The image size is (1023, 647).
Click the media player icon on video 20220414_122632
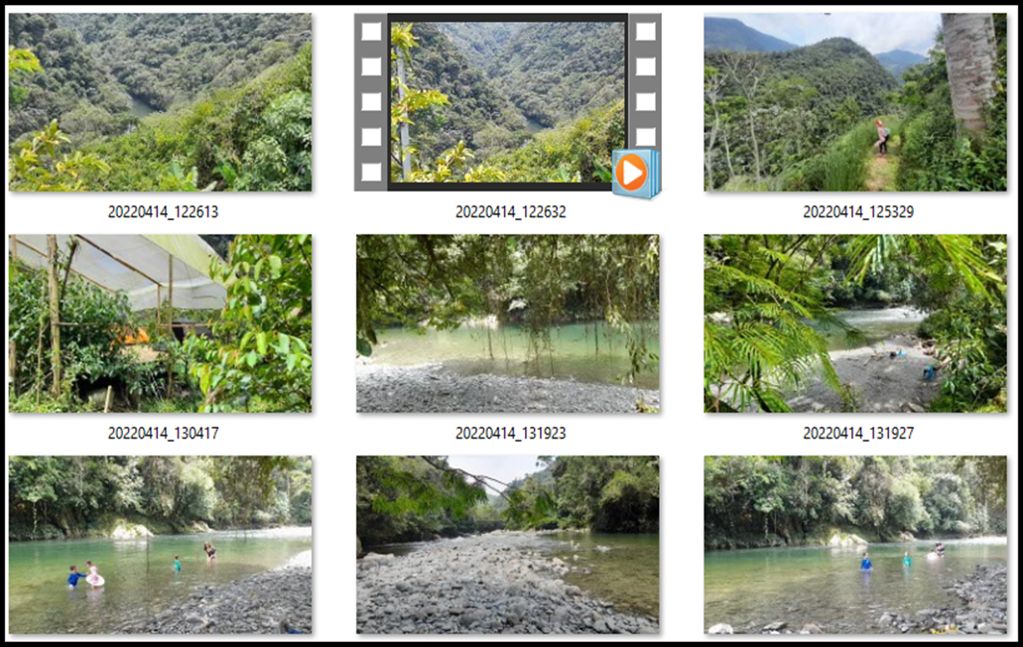click(x=633, y=173)
